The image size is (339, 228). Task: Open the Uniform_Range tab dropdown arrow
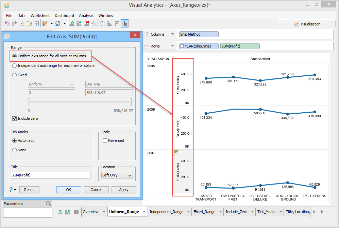click(x=144, y=212)
